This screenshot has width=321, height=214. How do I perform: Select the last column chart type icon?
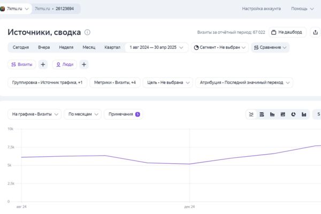click(x=304, y=114)
